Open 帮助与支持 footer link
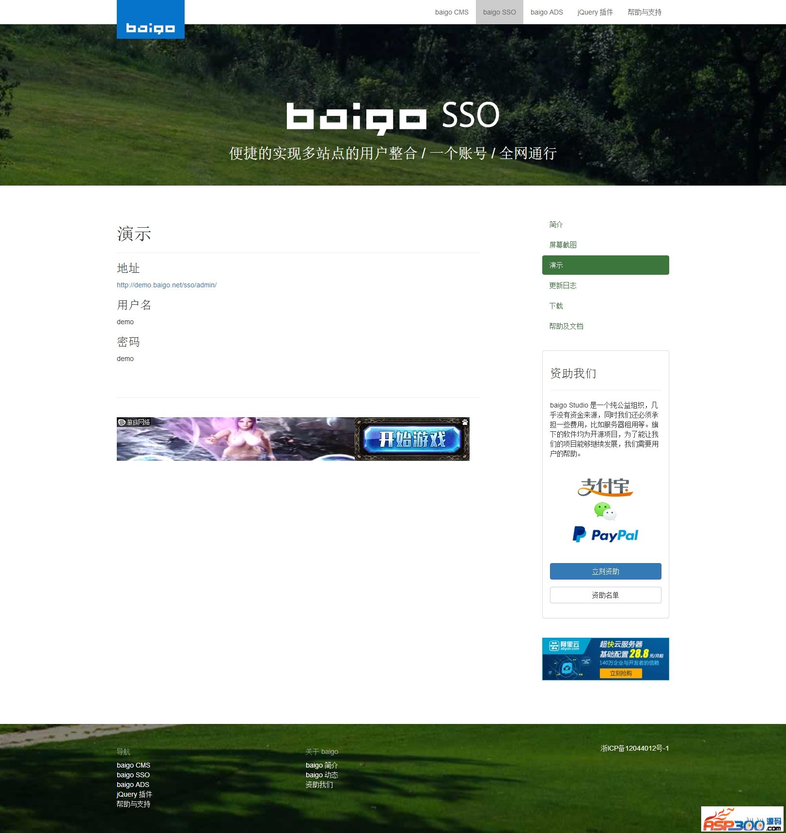 pyautogui.click(x=134, y=804)
